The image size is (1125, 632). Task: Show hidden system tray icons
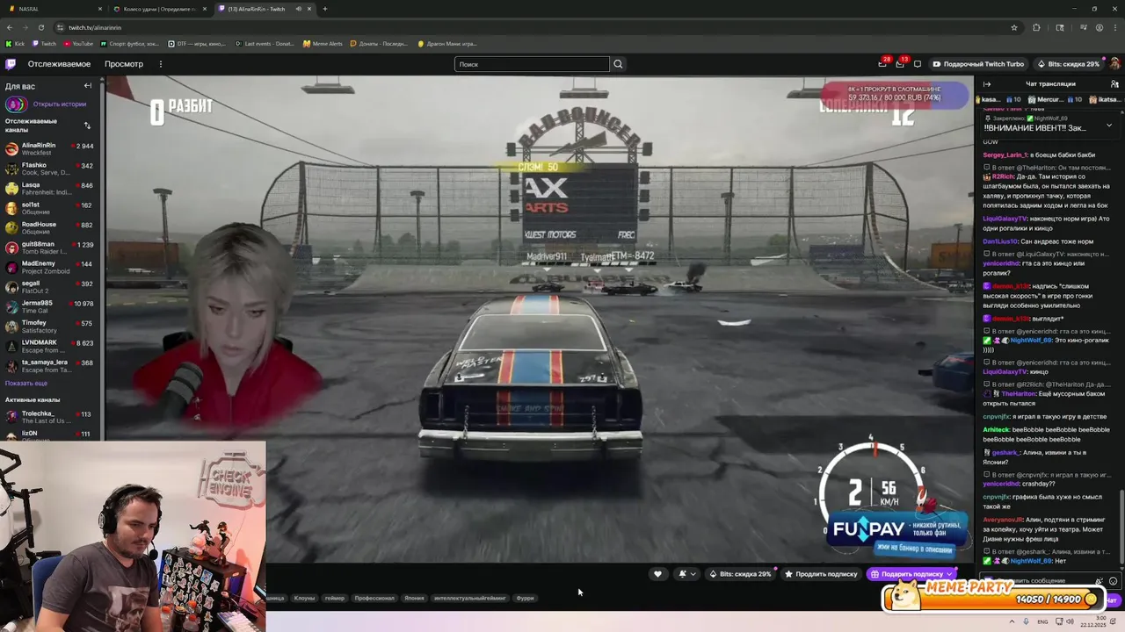coord(1012,621)
